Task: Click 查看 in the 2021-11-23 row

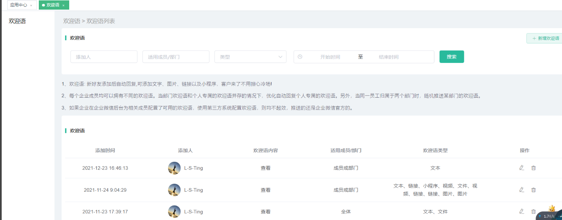Action: point(266,212)
